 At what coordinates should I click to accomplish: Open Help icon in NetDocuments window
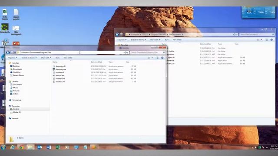271,40
